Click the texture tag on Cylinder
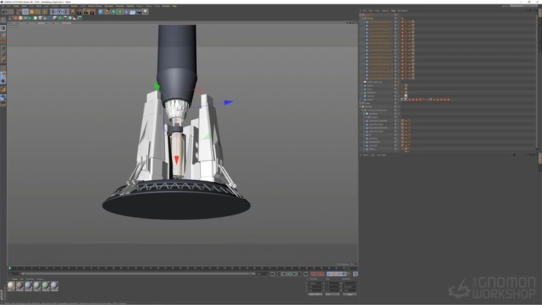Viewport: 542px width, 305px height. point(406,96)
